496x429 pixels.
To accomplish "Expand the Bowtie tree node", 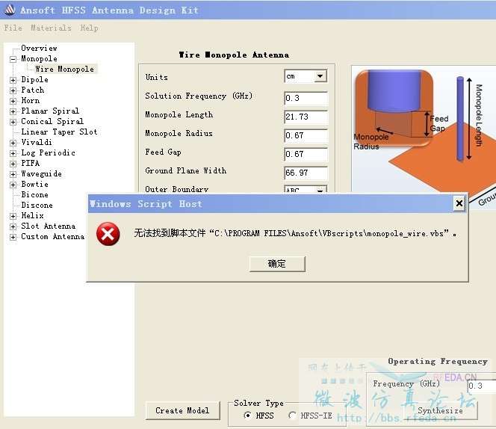I will (13, 185).
